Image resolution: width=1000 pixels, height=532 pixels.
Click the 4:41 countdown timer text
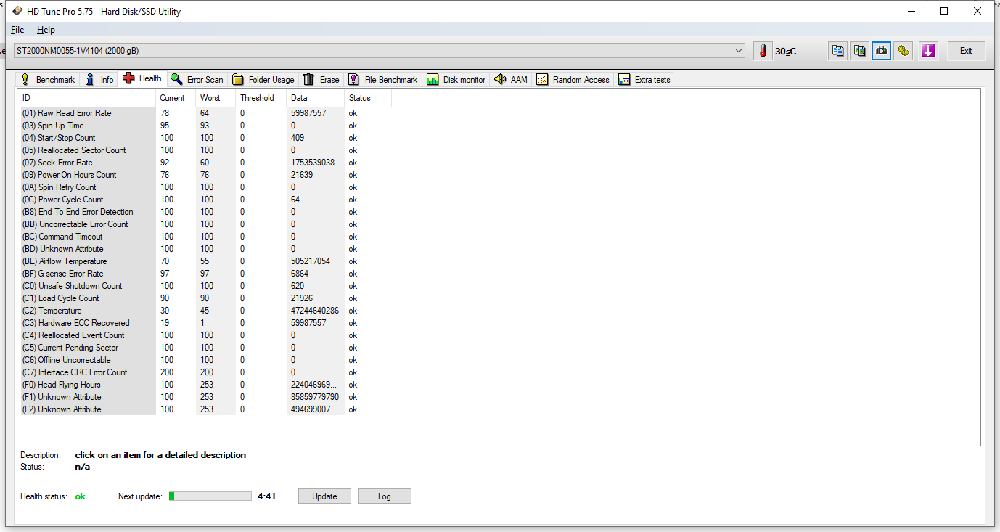pyautogui.click(x=266, y=496)
